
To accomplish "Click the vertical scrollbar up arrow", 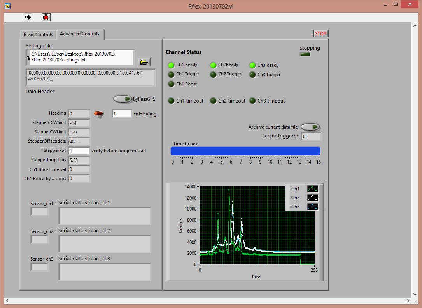I will [415, 26].
